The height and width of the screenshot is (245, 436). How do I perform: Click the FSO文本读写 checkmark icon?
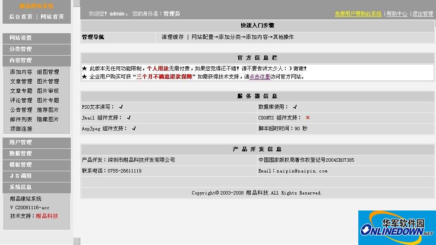coord(121,107)
